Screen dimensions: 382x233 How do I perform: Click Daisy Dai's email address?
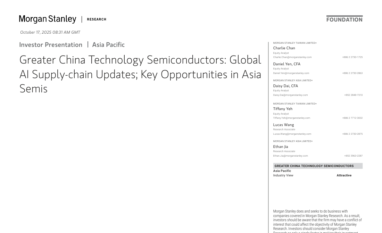point(290,95)
